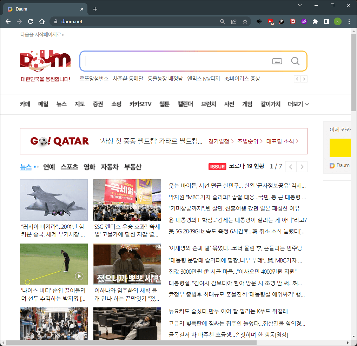Play the golf putting video thumbnail
Screen dimensions: 357x346
click(x=54, y=264)
